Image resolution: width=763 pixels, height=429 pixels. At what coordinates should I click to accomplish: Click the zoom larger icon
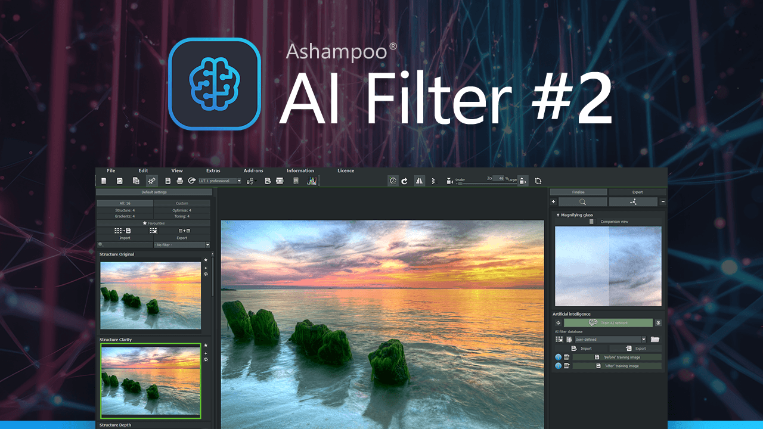(x=523, y=181)
